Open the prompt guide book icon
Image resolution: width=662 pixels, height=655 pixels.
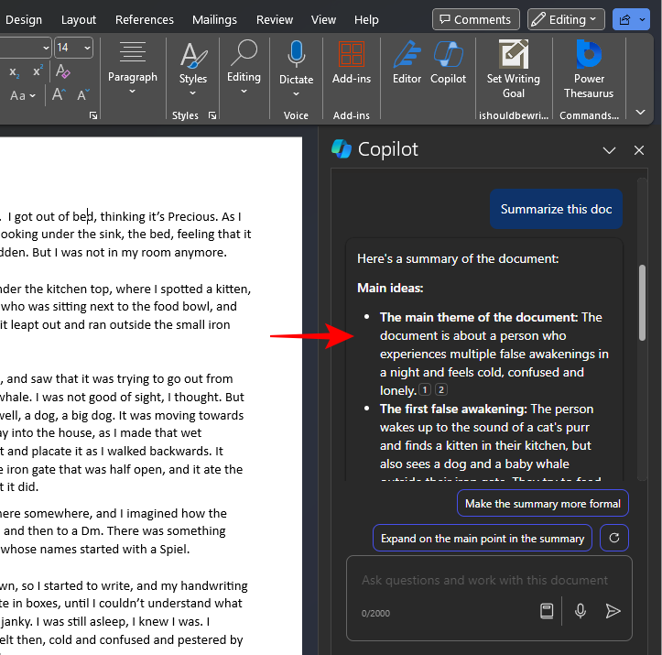click(x=547, y=611)
